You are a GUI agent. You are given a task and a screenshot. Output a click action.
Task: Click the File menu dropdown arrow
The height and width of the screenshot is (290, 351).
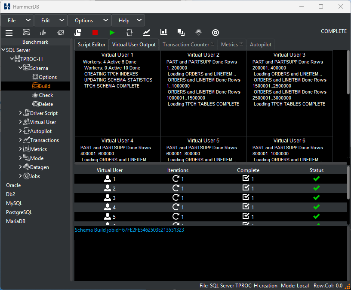28,20
